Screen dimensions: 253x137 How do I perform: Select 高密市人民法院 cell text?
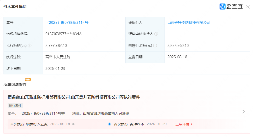(x=58, y=57)
